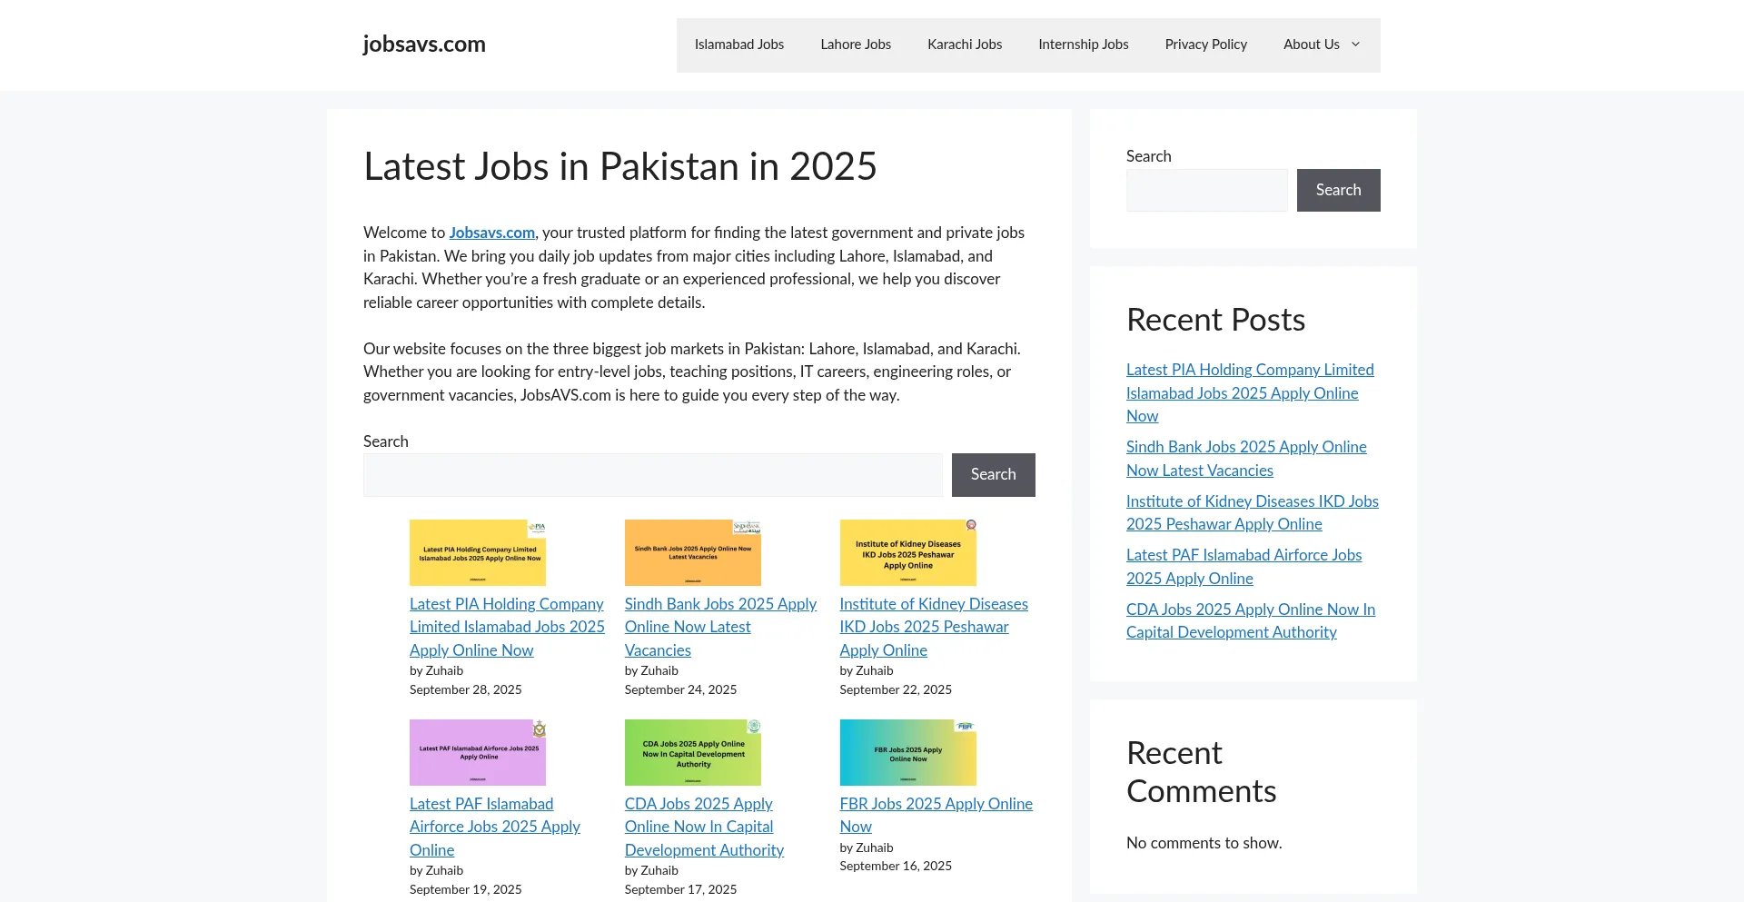Viewport: 1744px width, 902px height.
Task: Follow the Jobsavs.com link in welcome text
Action: point(491,233)
